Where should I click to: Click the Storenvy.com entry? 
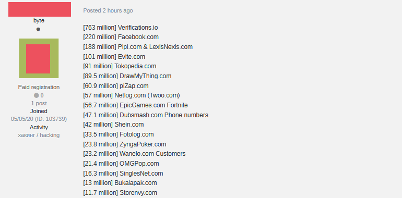120,193
